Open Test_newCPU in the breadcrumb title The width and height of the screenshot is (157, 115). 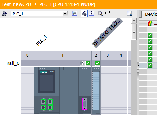[x=16, y=4]
